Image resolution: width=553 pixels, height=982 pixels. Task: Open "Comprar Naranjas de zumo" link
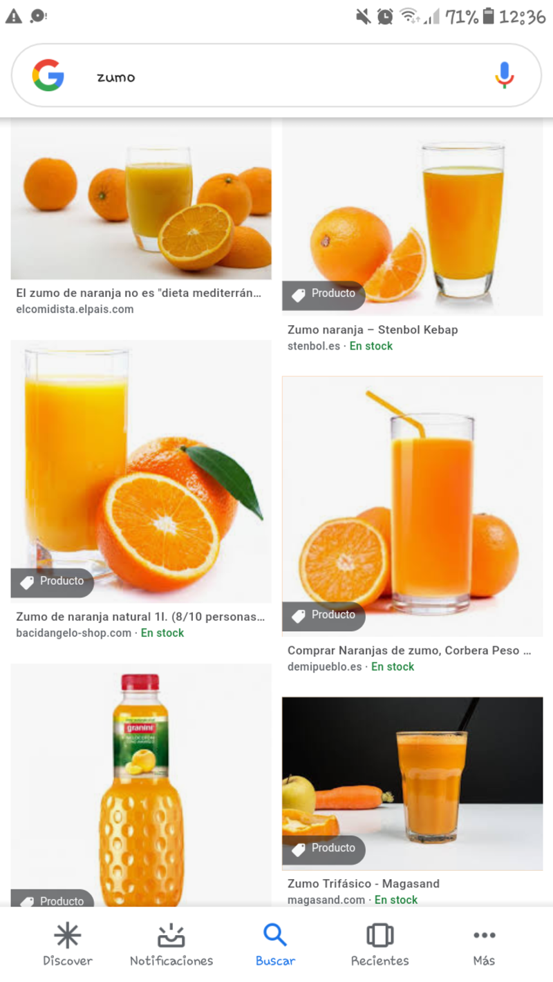409,651
